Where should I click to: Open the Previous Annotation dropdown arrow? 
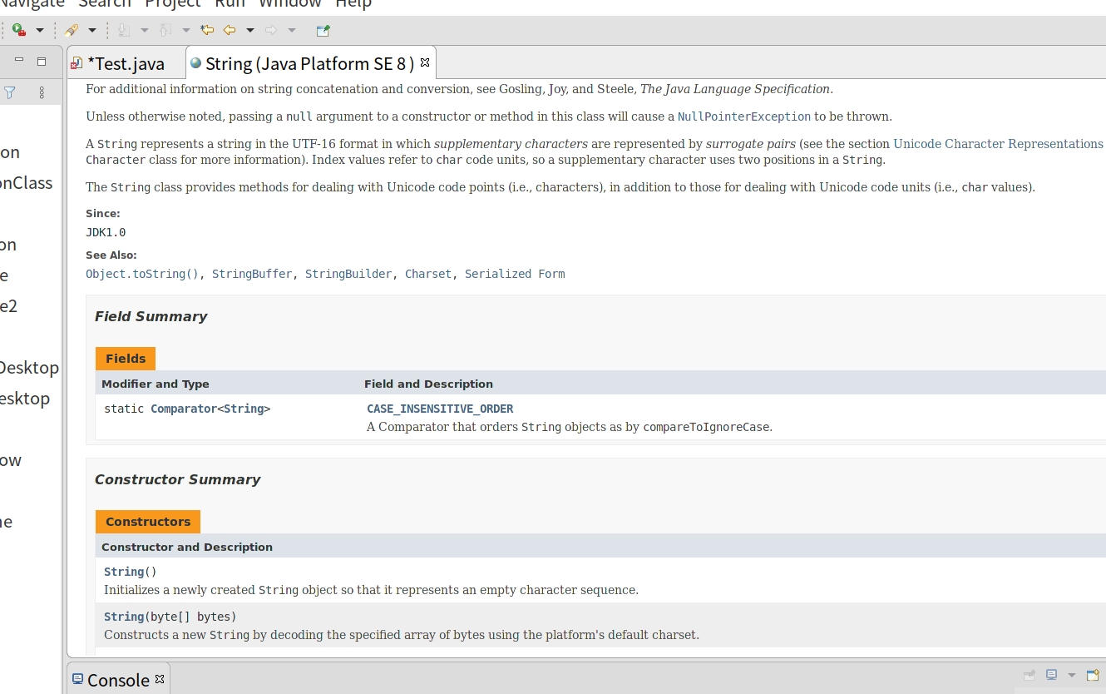click(185, 31)
